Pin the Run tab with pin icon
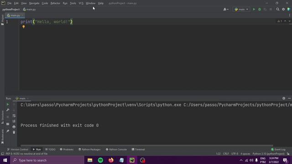 pyautogui.click(x=8, y=131)
